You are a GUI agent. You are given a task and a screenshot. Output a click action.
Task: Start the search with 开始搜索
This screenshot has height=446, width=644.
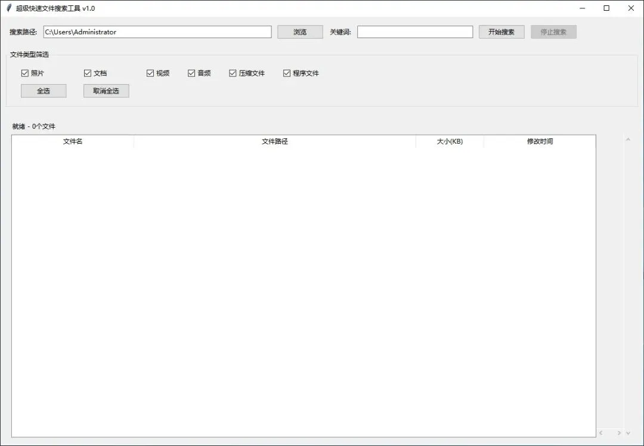point(501,32)
